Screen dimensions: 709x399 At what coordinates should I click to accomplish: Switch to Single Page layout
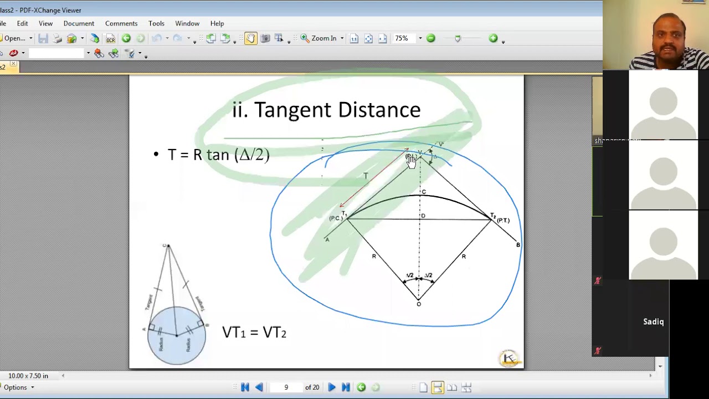(423, 387)
